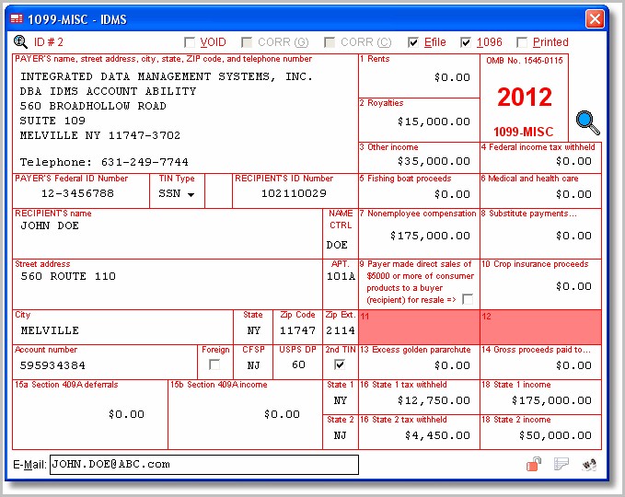This screenshot has height=497, width=625.
Task: Click the E-Mail input field
Action: (204, 465)
